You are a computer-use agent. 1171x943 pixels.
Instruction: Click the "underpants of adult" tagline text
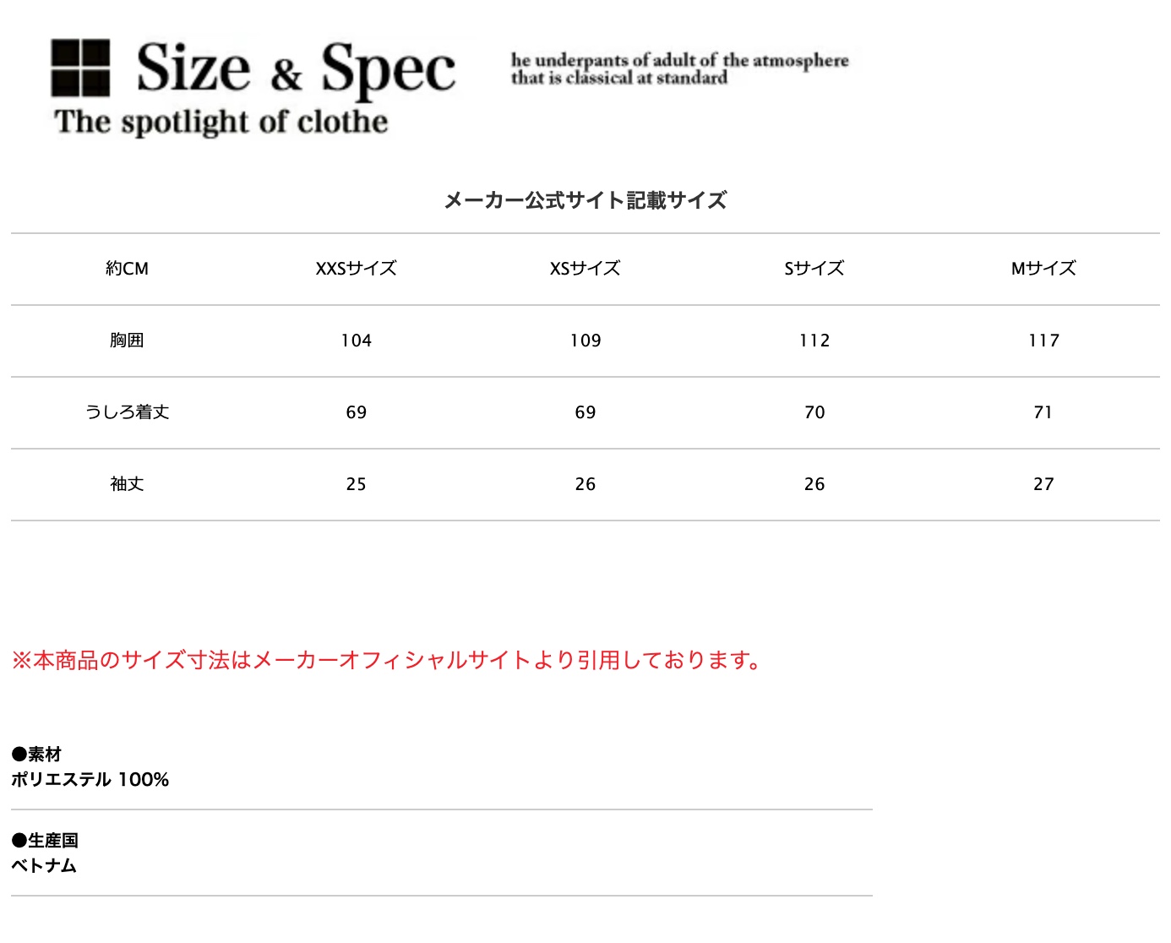(x=679, y=68)
